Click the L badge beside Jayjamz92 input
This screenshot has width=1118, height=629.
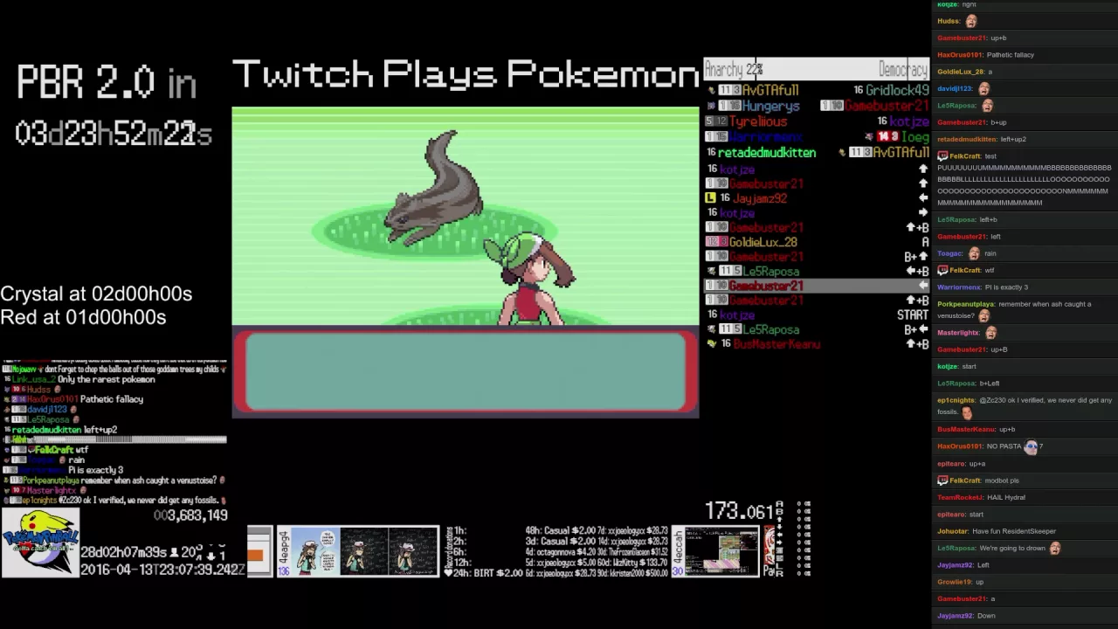[x=710, y=198]
